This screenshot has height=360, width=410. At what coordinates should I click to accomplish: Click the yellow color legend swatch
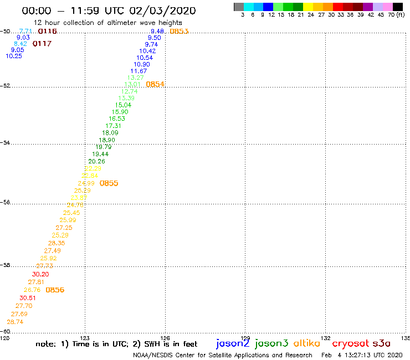pyautogui.click(x=308, y=7)
